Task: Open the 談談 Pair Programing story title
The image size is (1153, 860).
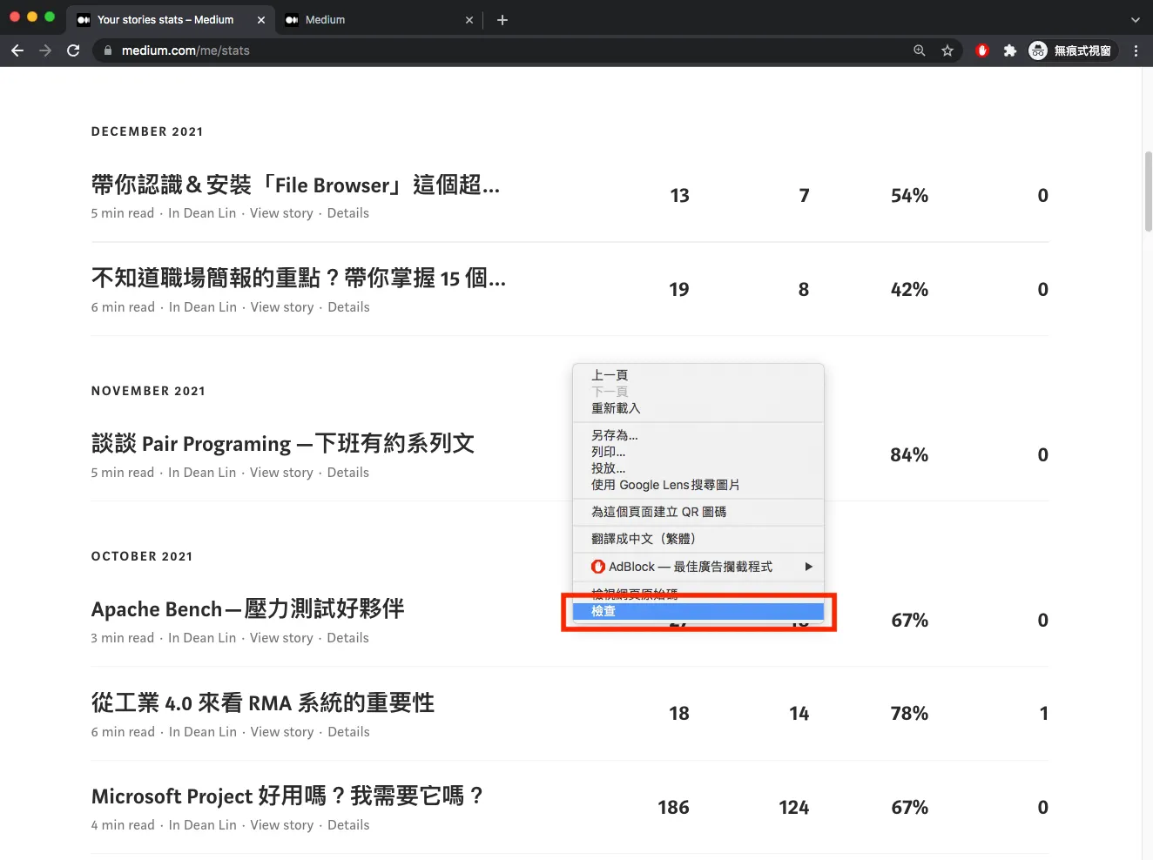Action: click(x=283, y=444)
